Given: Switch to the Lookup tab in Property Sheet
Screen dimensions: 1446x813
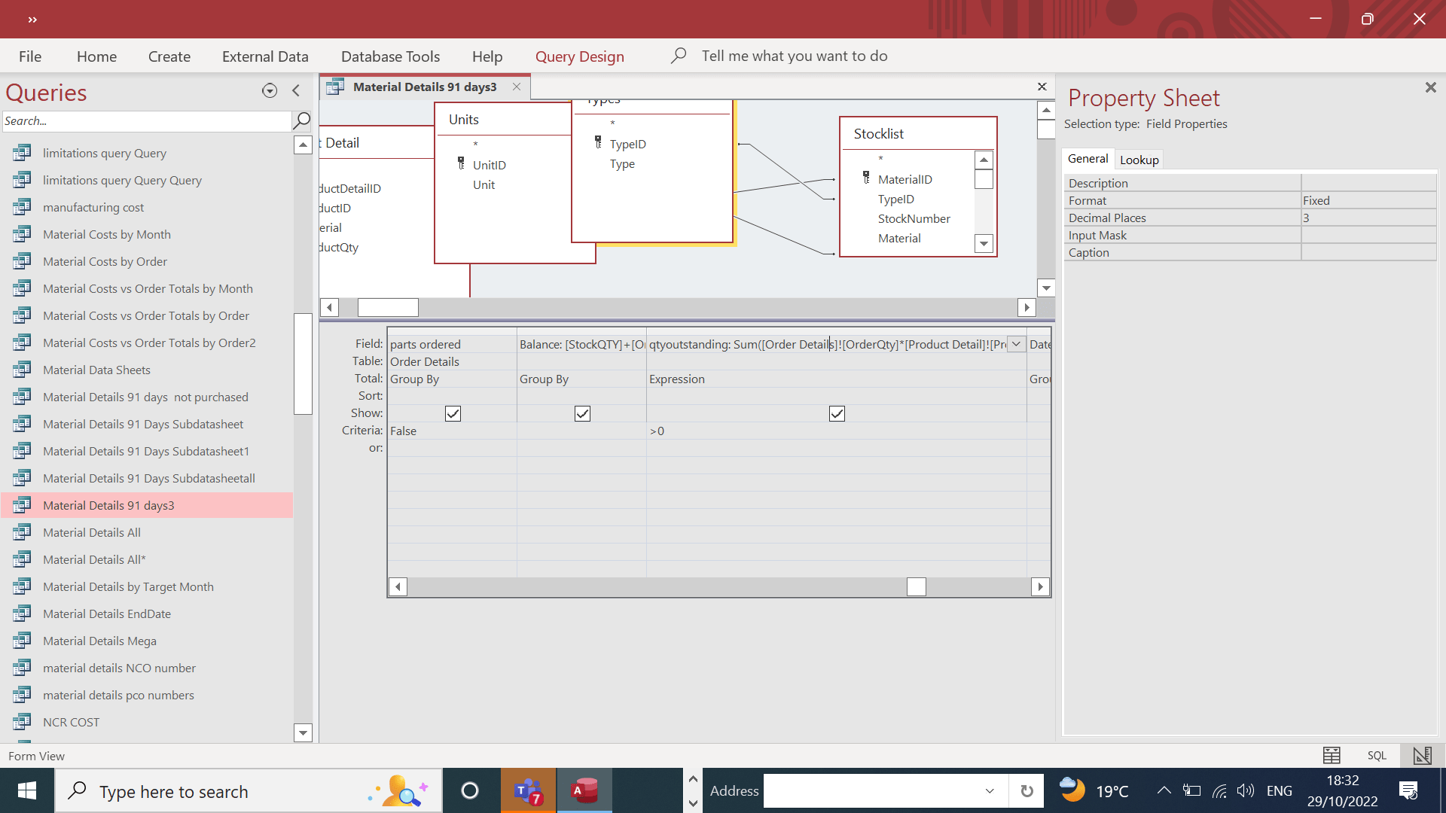Looking at the screenshot, I should click(x=1139, y=160).
